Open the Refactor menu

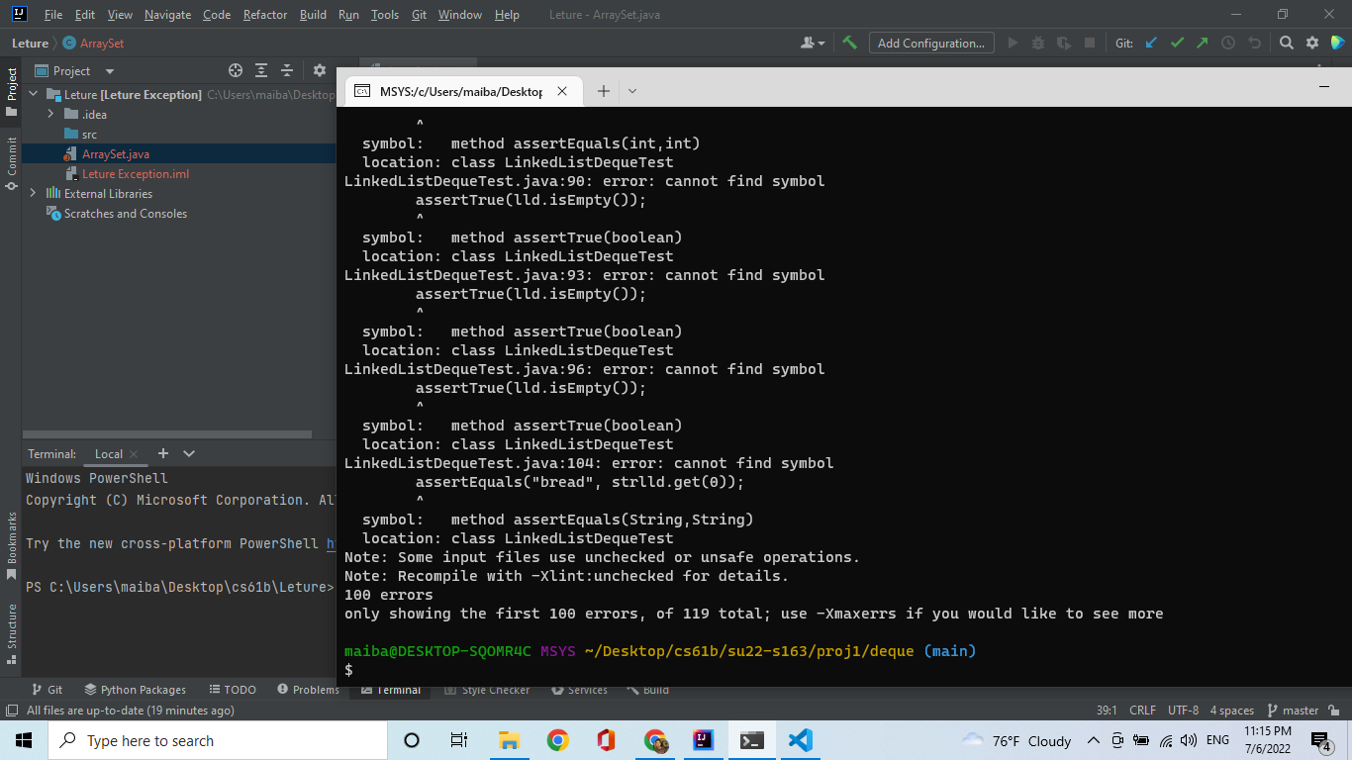coord(265,15)
